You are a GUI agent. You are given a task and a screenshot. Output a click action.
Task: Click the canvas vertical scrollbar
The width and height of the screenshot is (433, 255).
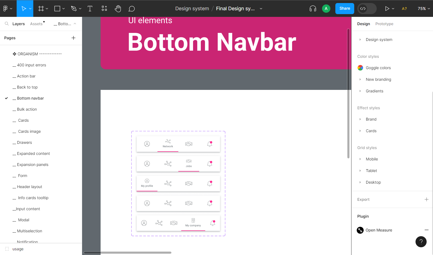click(x=348, y=93)
